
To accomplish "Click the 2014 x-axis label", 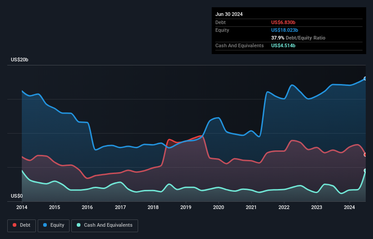I will coord(22,207).
